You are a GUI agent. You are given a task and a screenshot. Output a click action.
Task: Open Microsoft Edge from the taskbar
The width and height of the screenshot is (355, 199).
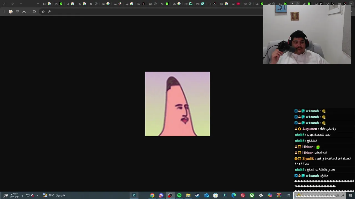pyautogui.click(x=234, y=195)
